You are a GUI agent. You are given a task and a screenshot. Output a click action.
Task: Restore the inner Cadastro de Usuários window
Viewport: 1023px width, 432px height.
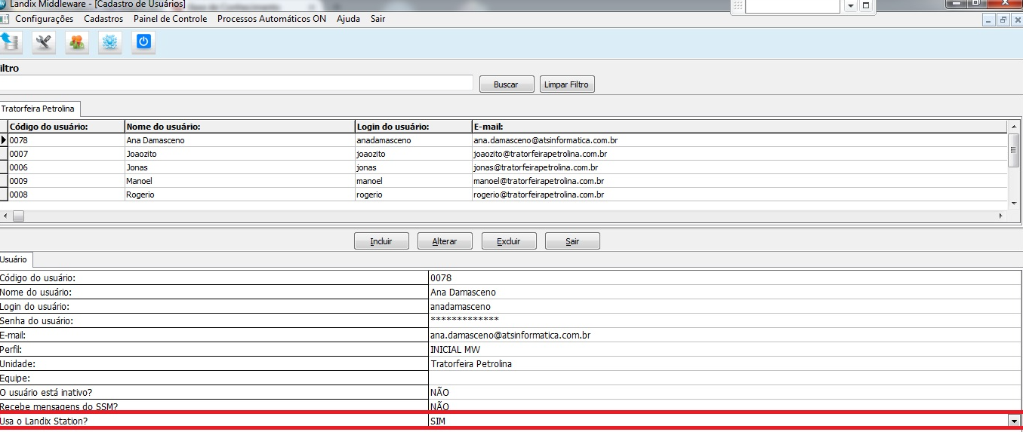[x=1003, y=20]
